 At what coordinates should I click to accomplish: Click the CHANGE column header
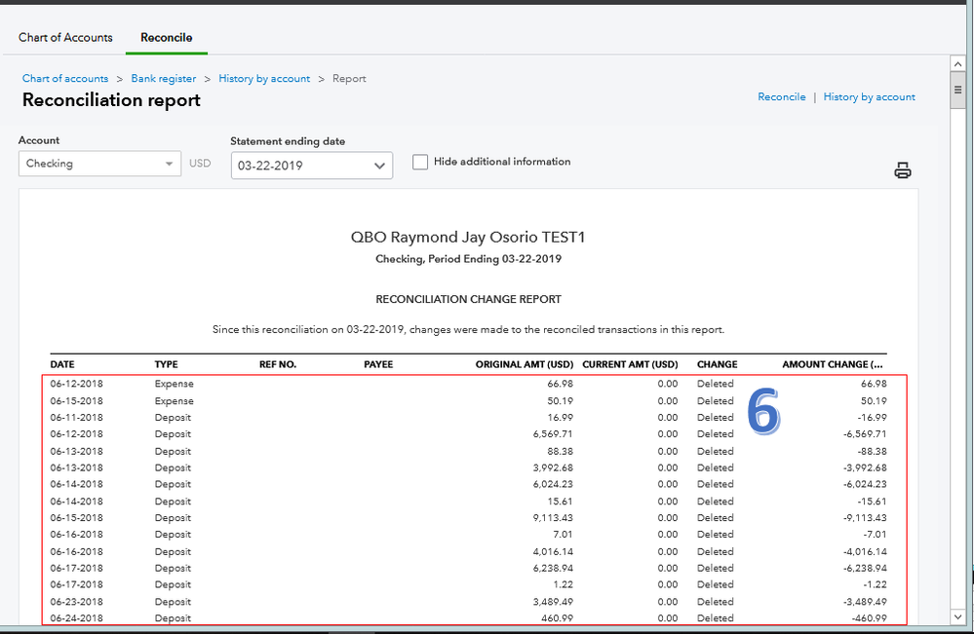717,364
